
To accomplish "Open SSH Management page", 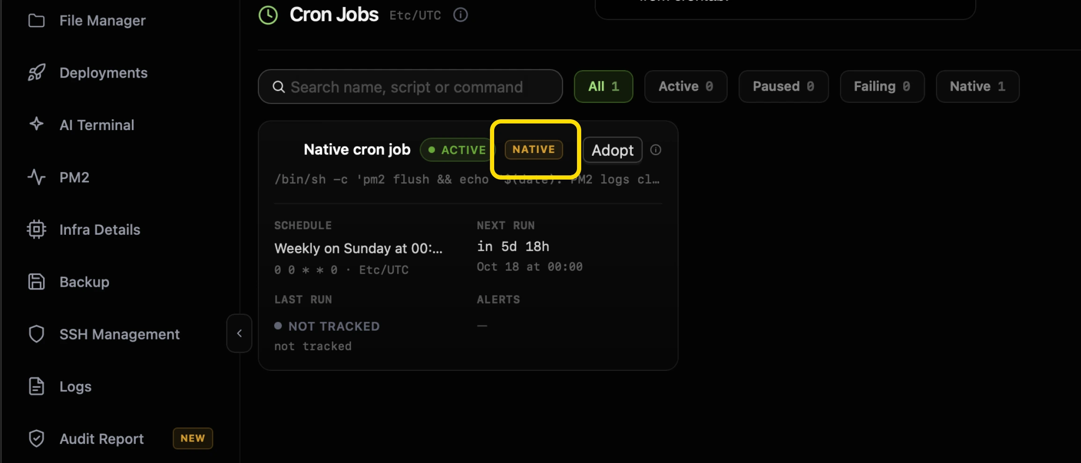I will [x=119, y=334].
